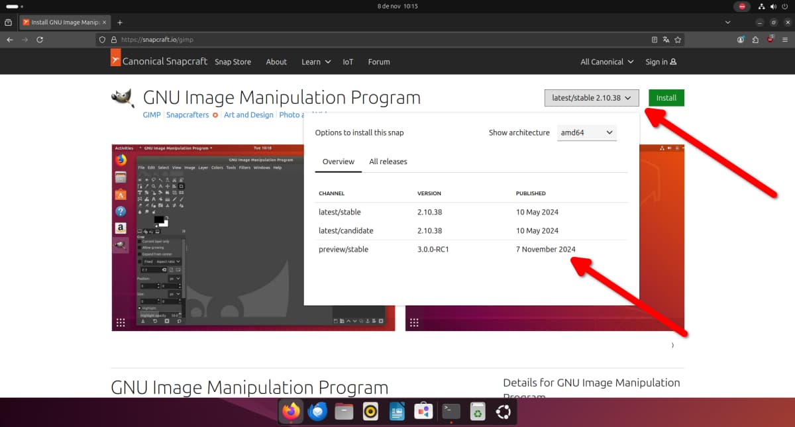The image size is (795, 427).
Task: Open system menu via power icon
Action: point(785,6)
